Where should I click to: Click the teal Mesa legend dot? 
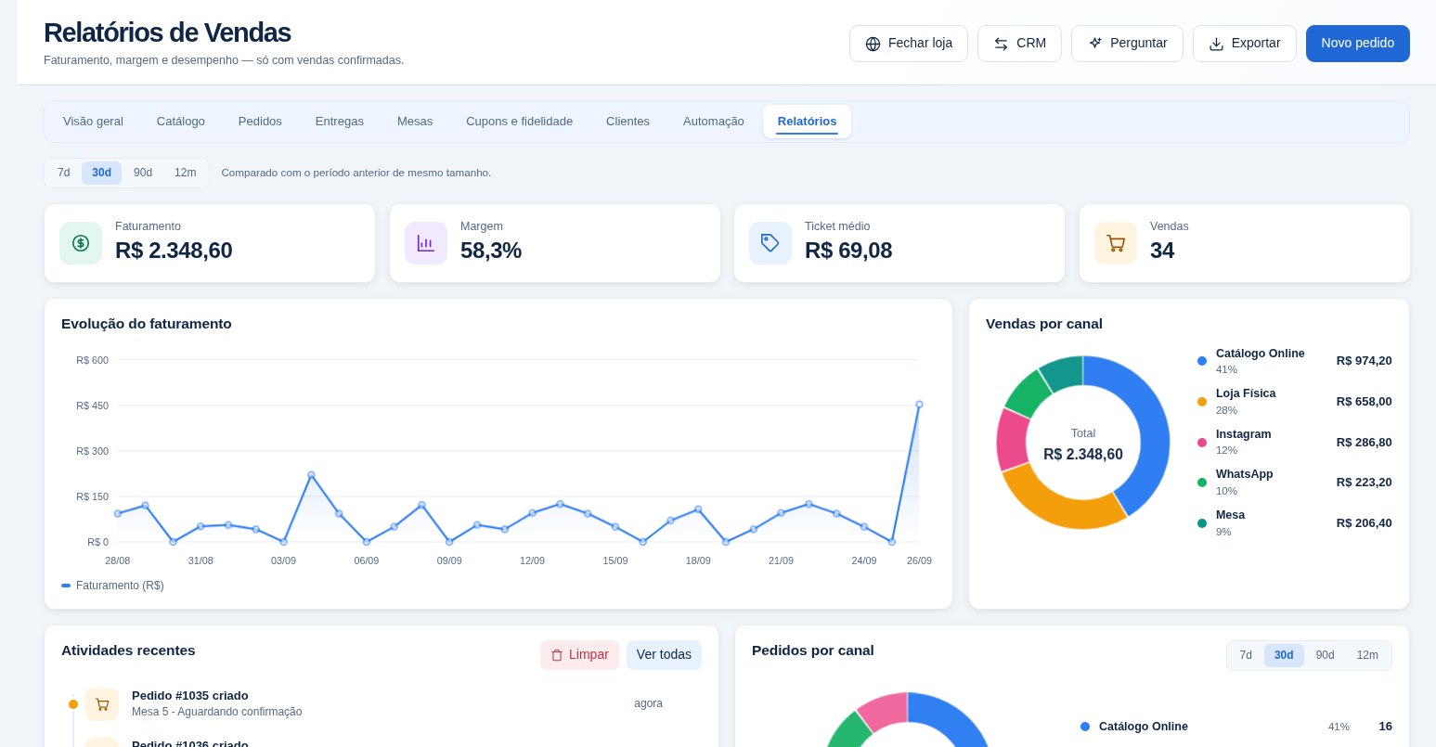1202,523
